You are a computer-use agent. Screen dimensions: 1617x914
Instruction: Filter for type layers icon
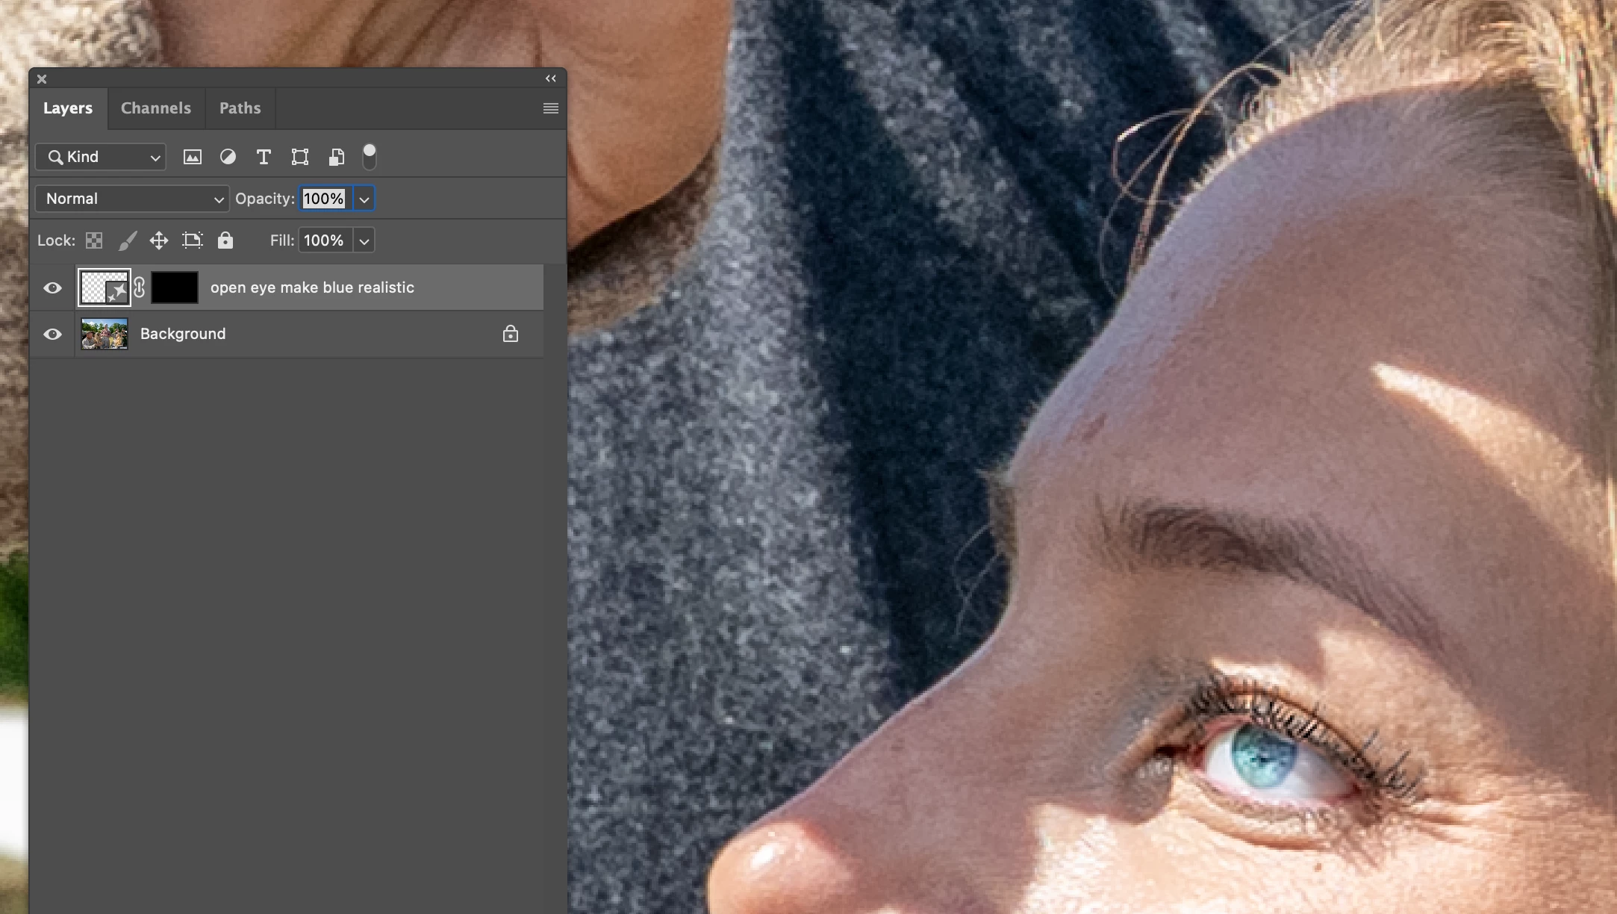[264, 157]
